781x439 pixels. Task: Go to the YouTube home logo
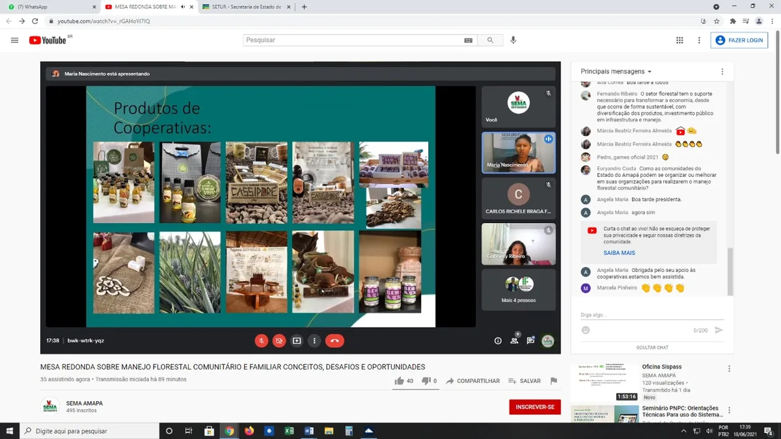(x=48, y=40)
